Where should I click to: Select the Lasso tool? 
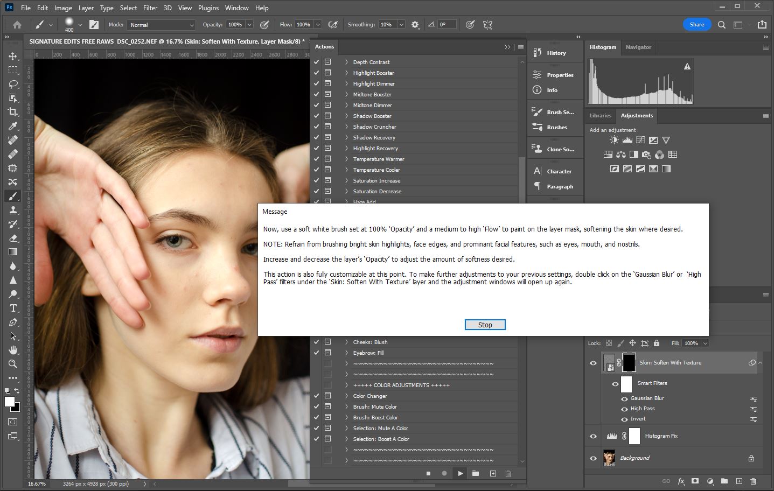pyautogui.click(x=13, y=84)
